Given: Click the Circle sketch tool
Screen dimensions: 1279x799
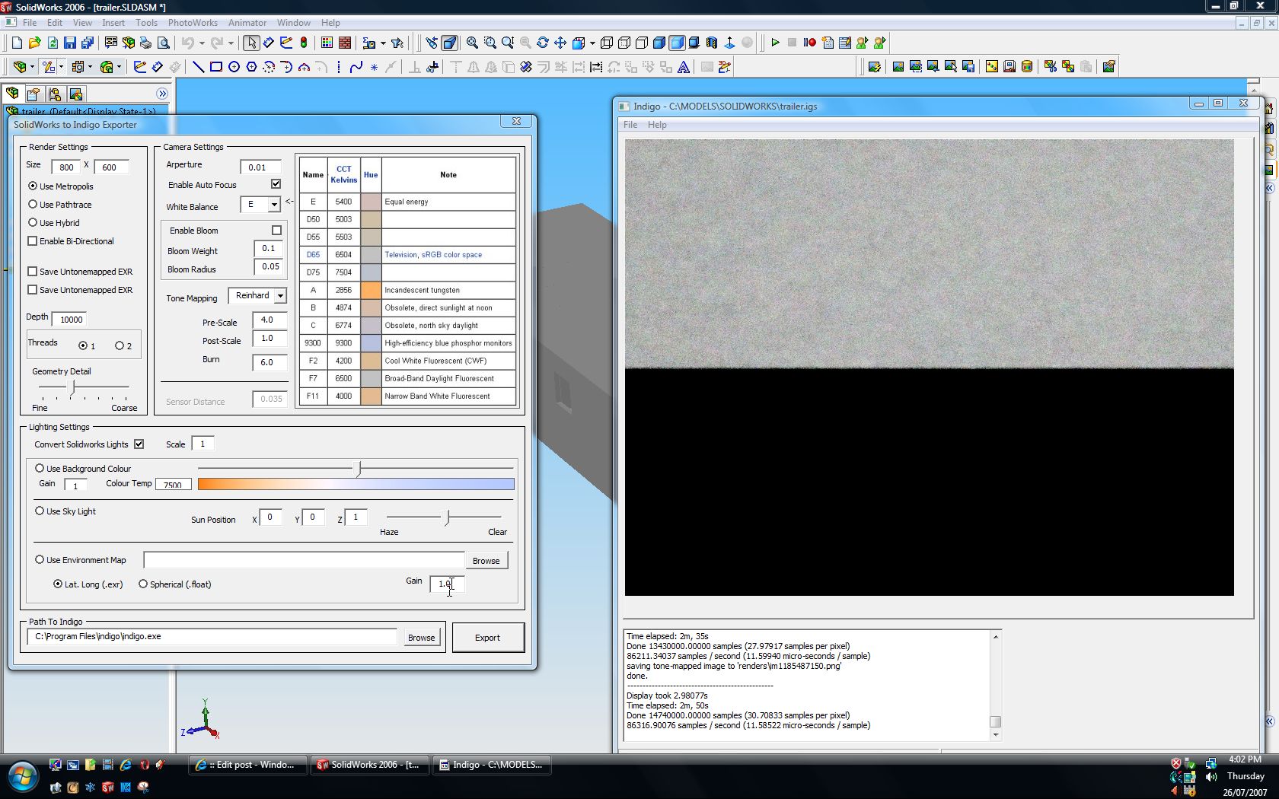Looking at the screenshot, I should (234, 67).
